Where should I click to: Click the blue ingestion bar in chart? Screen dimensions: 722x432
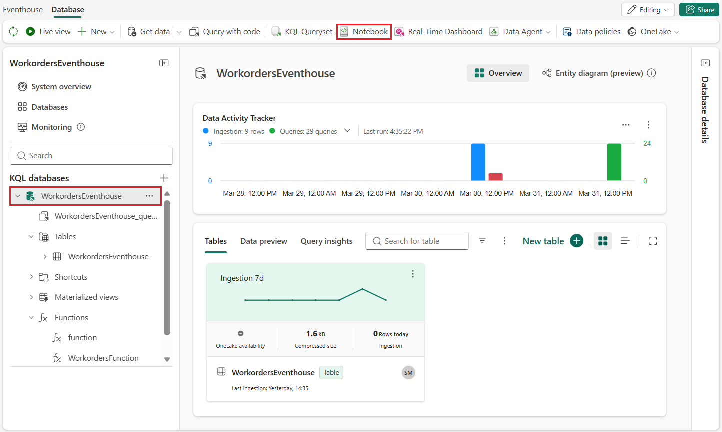[478, 162]
